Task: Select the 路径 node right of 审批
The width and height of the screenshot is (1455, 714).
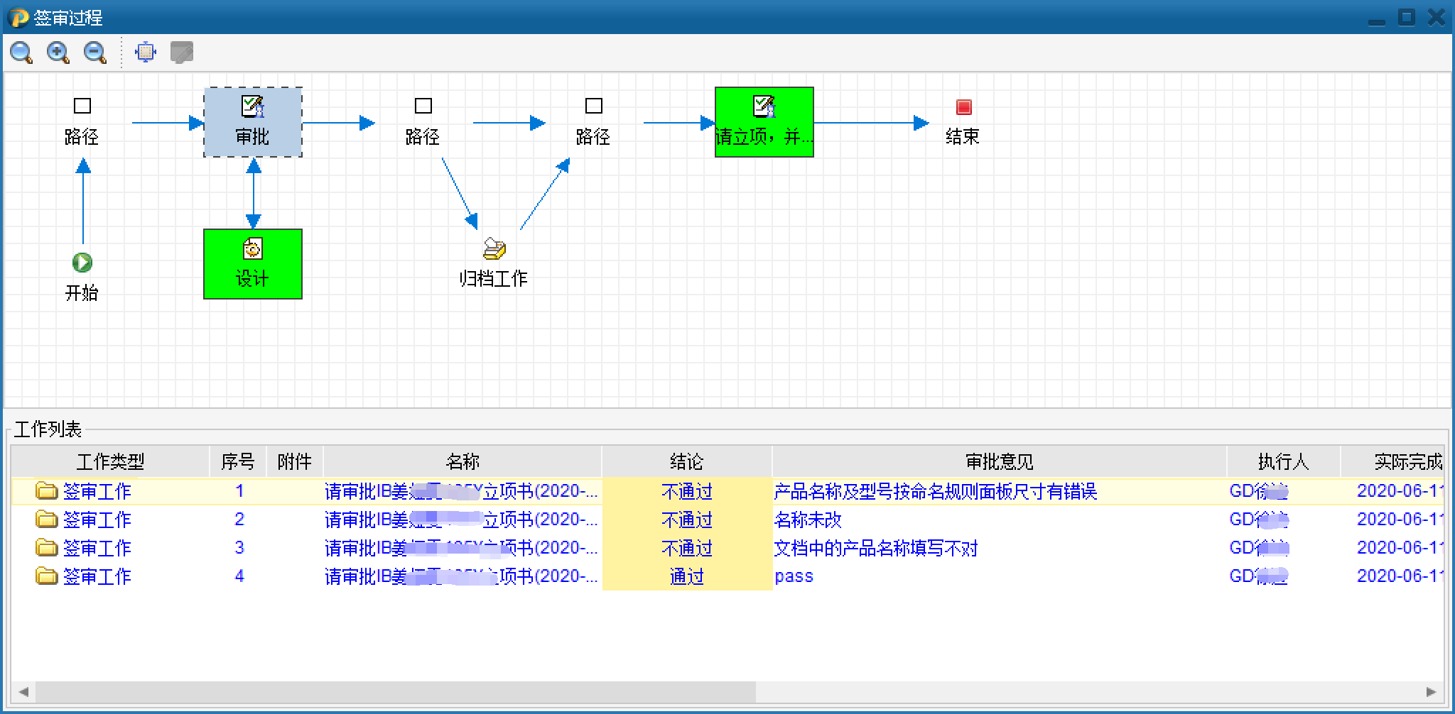Action: pos(423,122)
